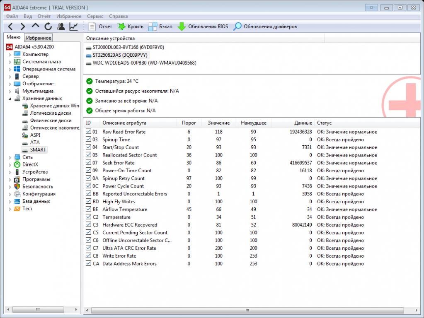This screenshot has height=318, width=424.
Task: Click the Системная плата motherboard icon
Action: click(x=17, y=62)
